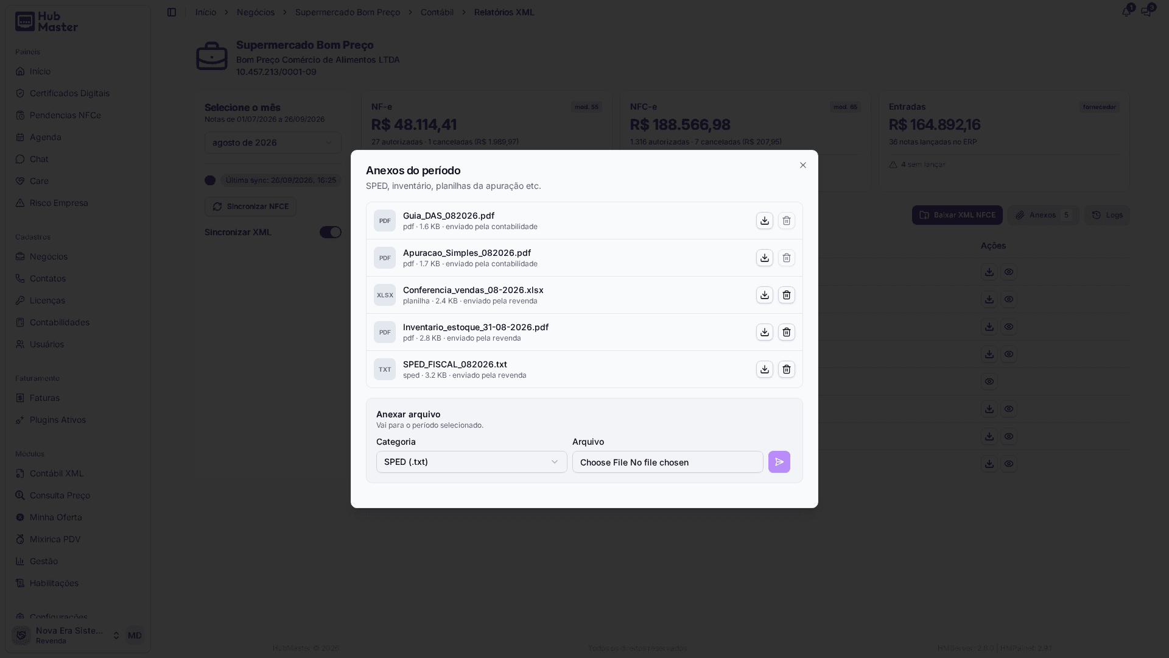Viewport: 1169px width, 658px height.
Task: Download Conferencia_vendas_08-2026.xlsx spreadsheet
Action: coord(765,295)
